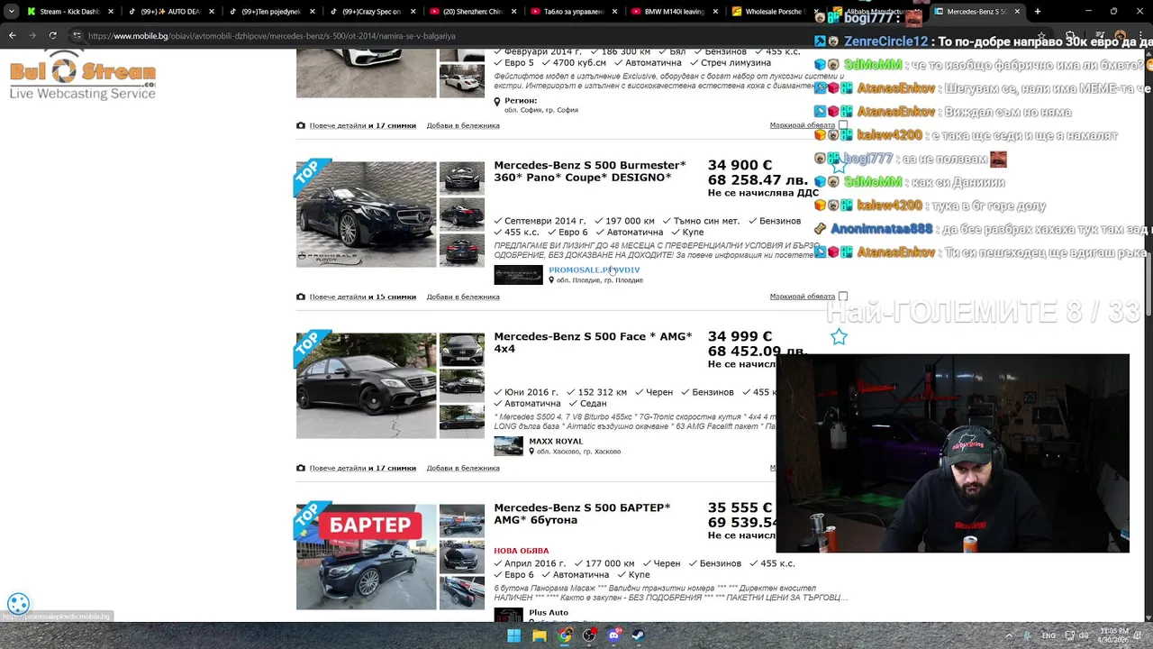Viewport: 1153px width, 649px height.
Task: Click MAXX ROYAL dealer logo image
Action: [508, 446]
